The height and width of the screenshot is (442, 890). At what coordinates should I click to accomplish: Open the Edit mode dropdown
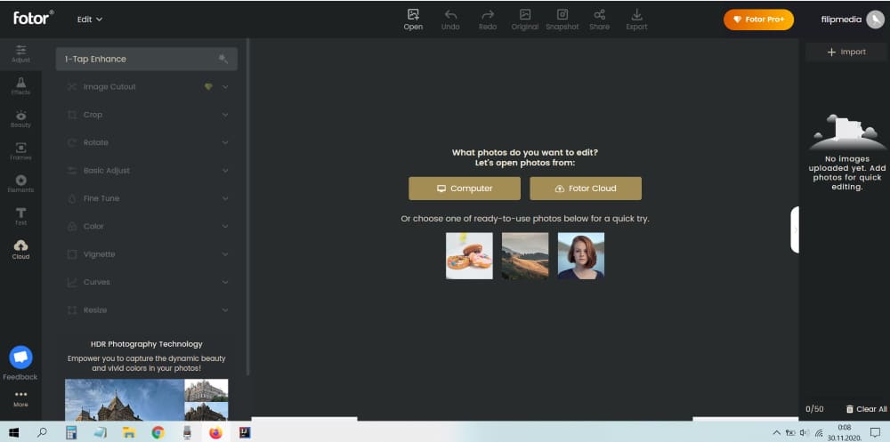coord(90,19)
